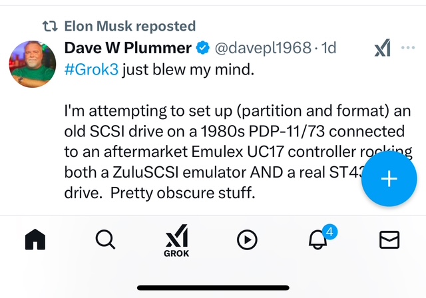
Task: Tap the blue verified checkmark badge
Action: tap(203, 48)
